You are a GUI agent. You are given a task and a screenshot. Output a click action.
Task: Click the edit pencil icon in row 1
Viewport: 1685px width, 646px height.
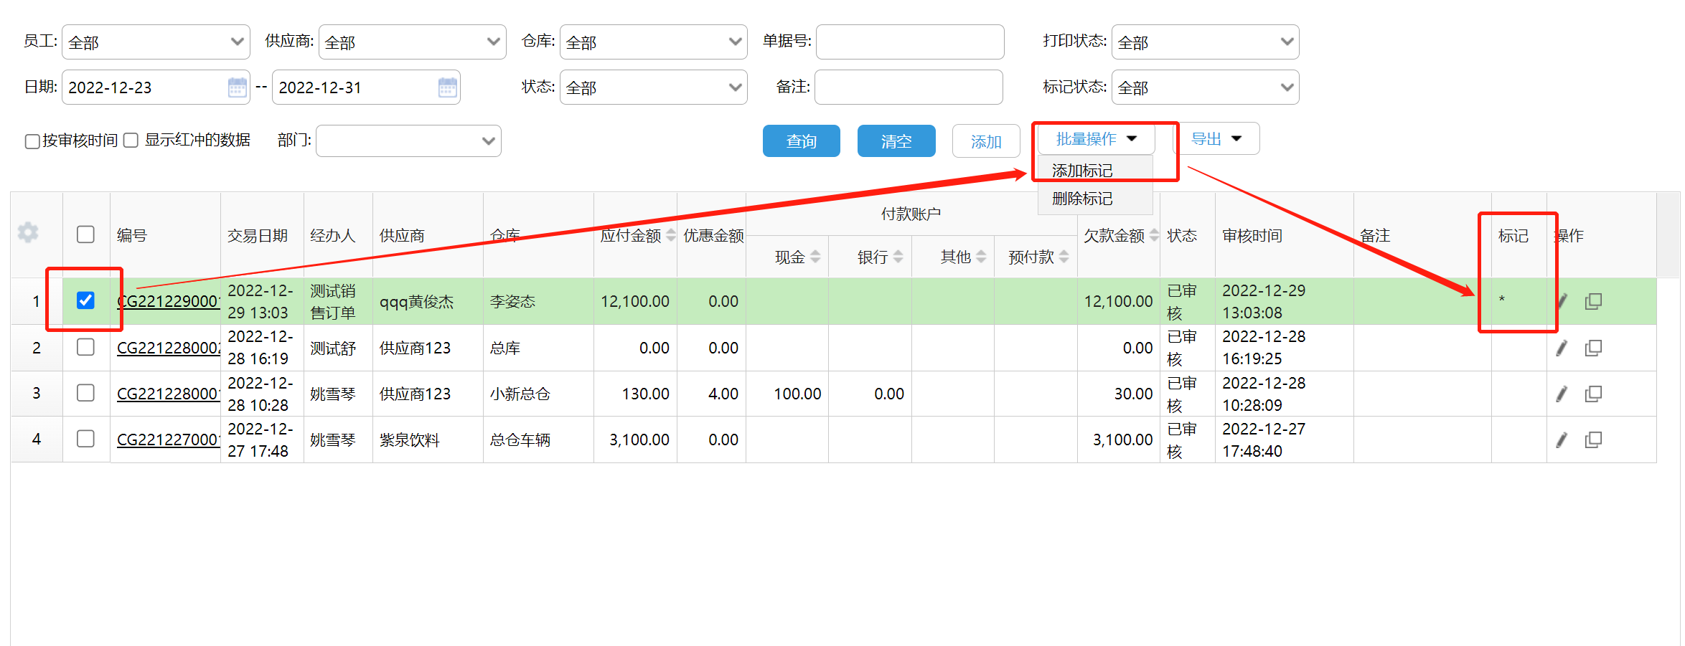coord(1562,301)
